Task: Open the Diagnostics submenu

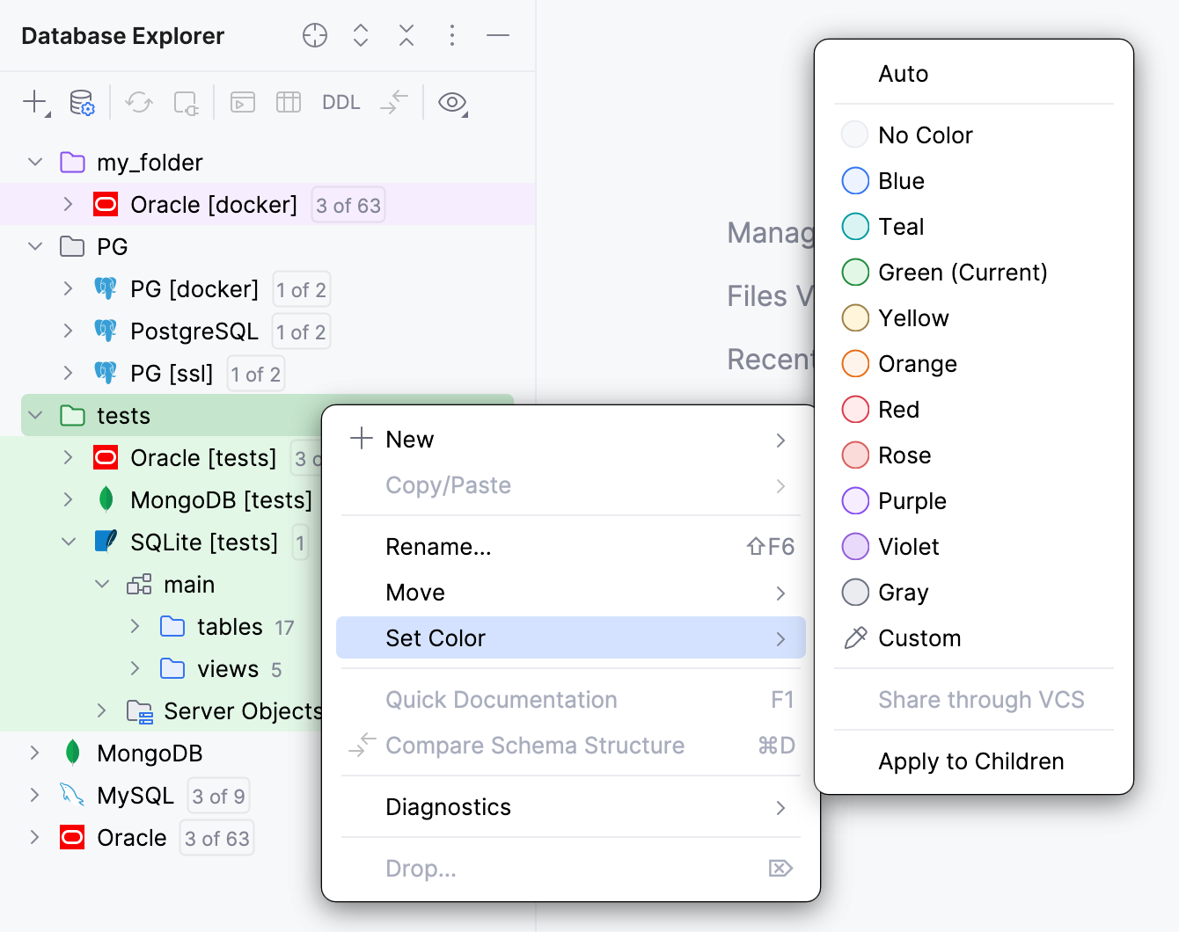Action: (x=570, y=807)
